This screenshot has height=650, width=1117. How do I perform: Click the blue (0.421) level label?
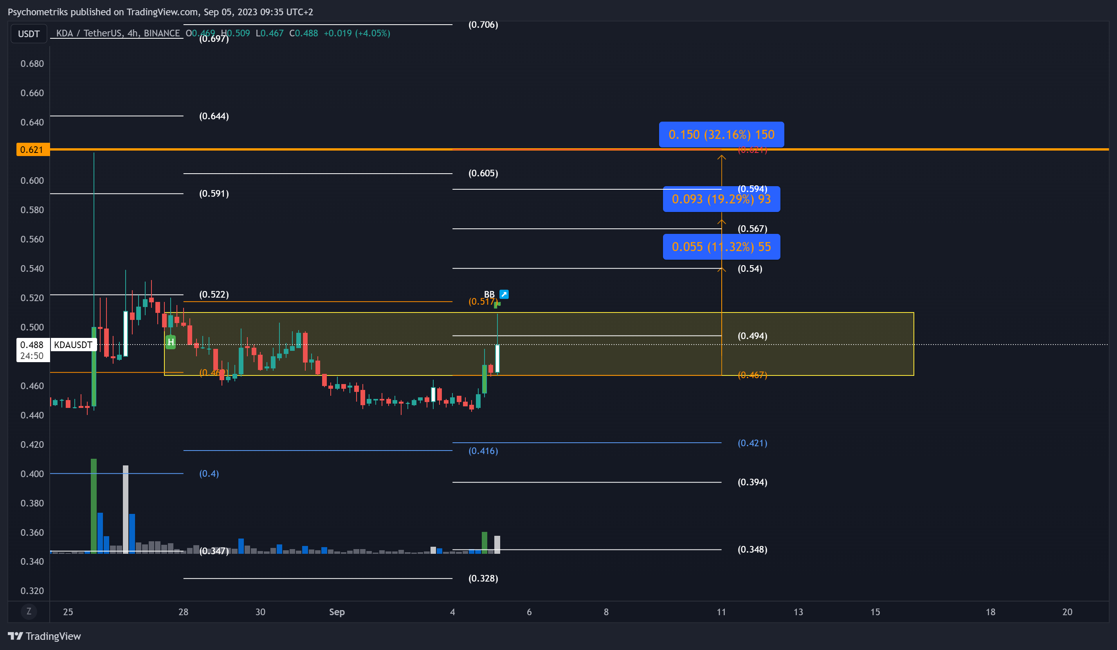(x=753, y=443)
